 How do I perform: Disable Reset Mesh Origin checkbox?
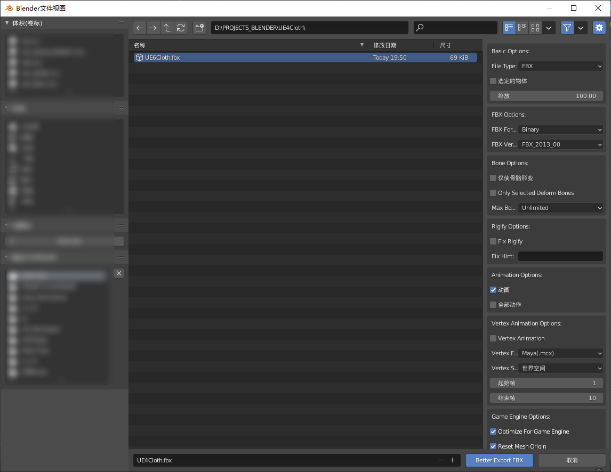[493, 446]
